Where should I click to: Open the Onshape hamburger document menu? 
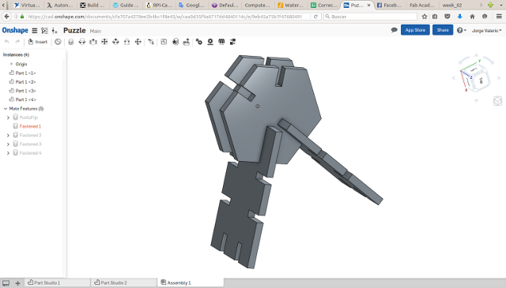[x=35, y=31]
